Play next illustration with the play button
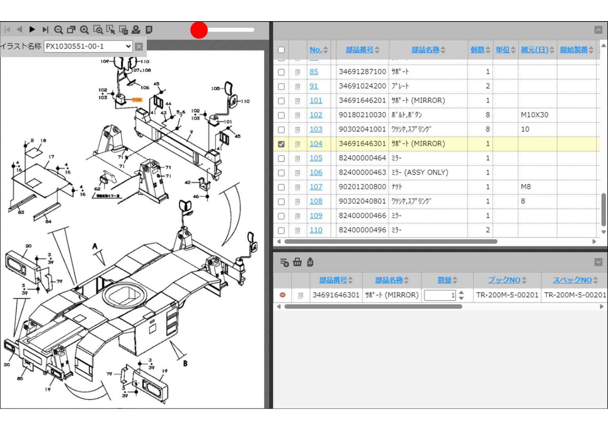608x430 pixels. pyautogui.click(x=32, y=29)
